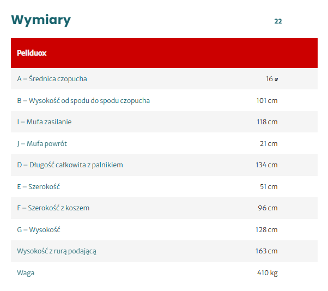The height and width of the screenshot is (291, 328).
Task: Click the diameter symbol next to 16
Action: click(x=276, y=79)
